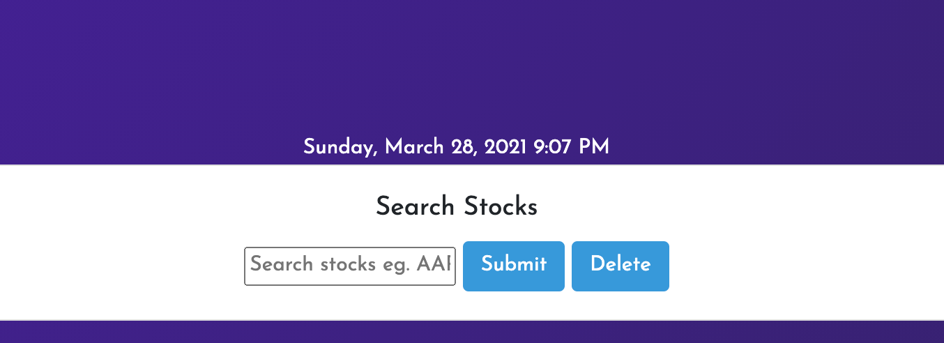This screenshot has width=944, height=343.
Task: Click the word "Search" in the heading
Action: [x=416, y=207]
